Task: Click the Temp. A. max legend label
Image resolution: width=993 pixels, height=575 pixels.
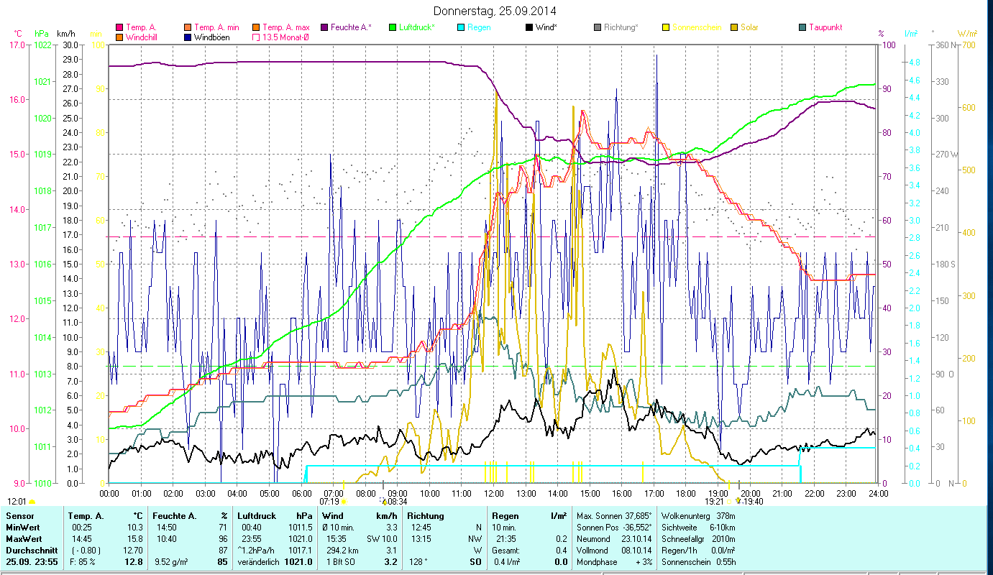Action: (x=285, y=27)
